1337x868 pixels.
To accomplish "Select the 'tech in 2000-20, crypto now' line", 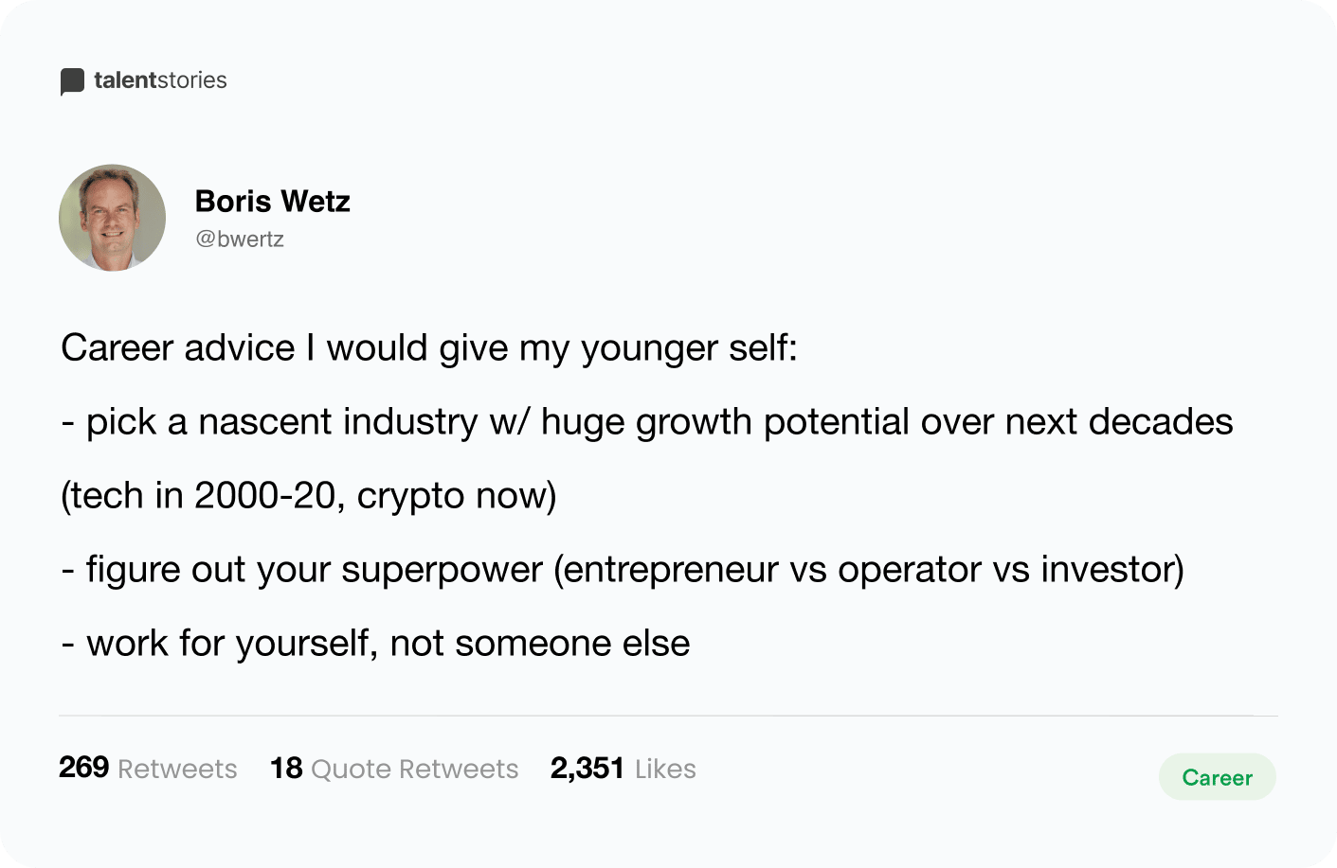I will pos(309,496).
